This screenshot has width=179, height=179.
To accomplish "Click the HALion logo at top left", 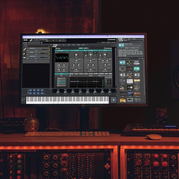I will click(26, 39).
